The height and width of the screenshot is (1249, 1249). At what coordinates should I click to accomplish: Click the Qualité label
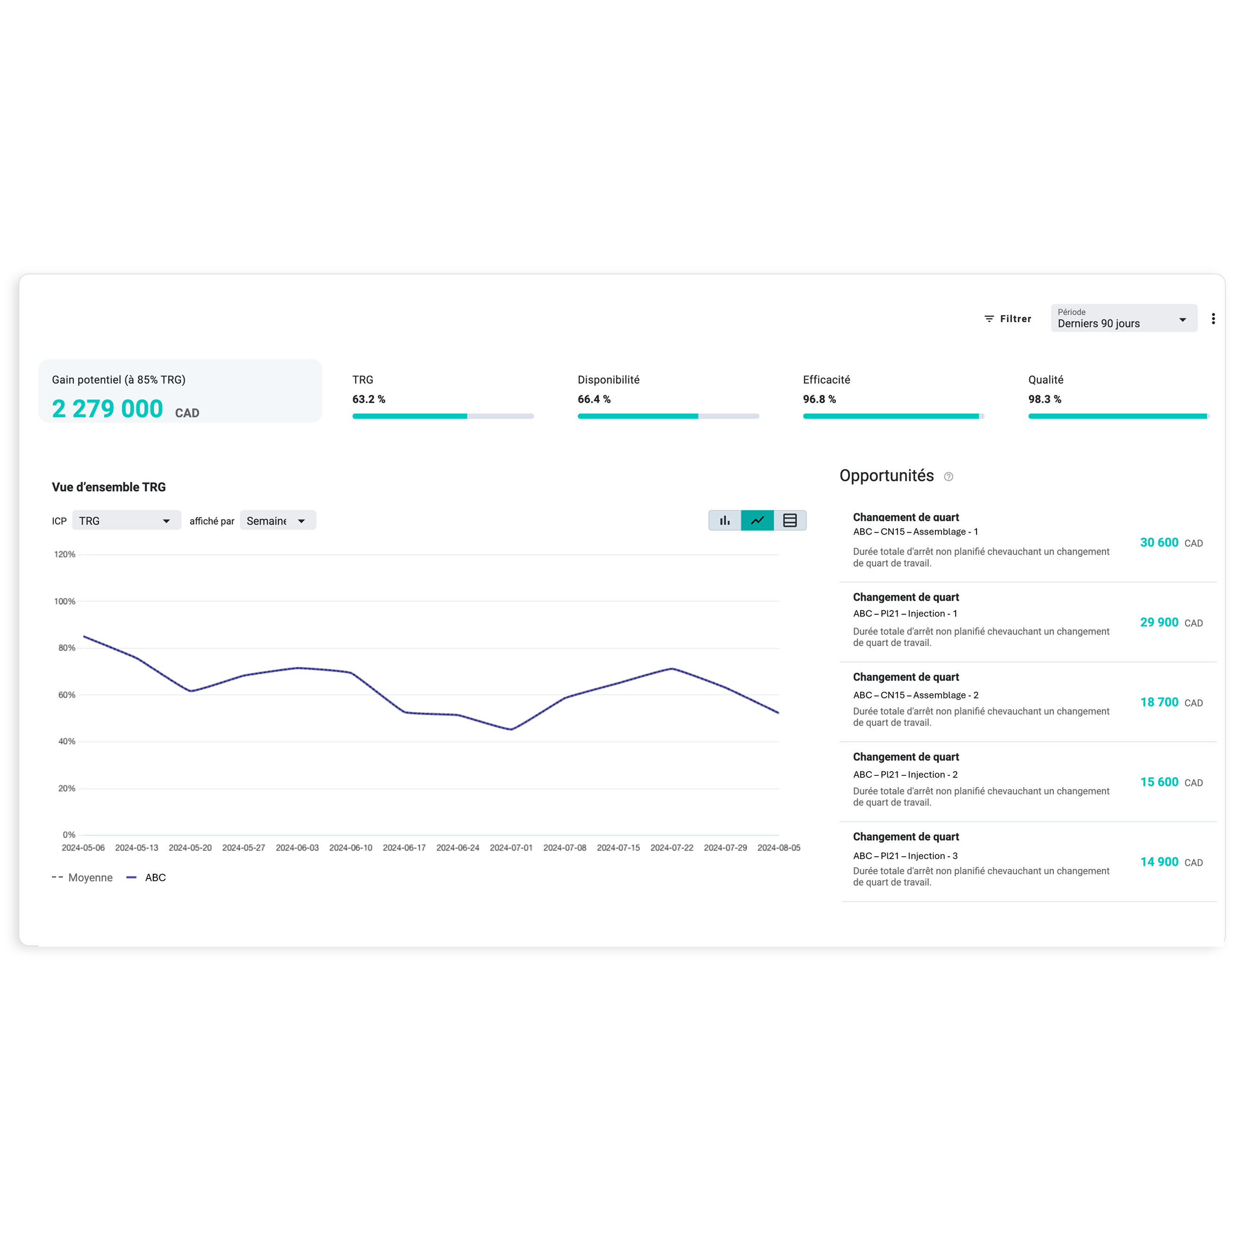tap(1046, 379)
